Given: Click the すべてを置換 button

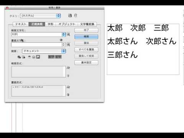Looking at the screenshot, I should tap(86, 49).
